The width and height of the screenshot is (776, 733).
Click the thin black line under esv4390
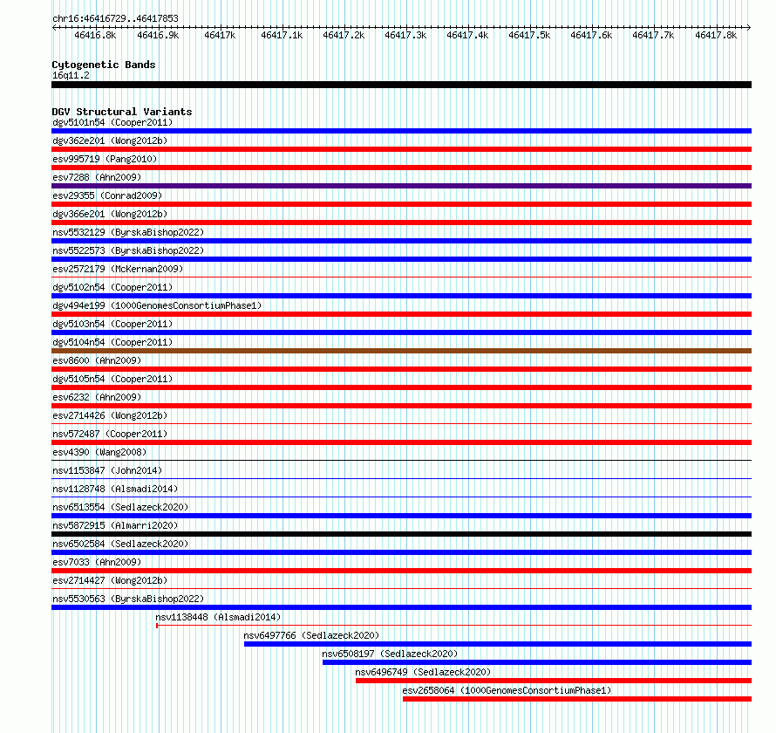tap(401, 461)
